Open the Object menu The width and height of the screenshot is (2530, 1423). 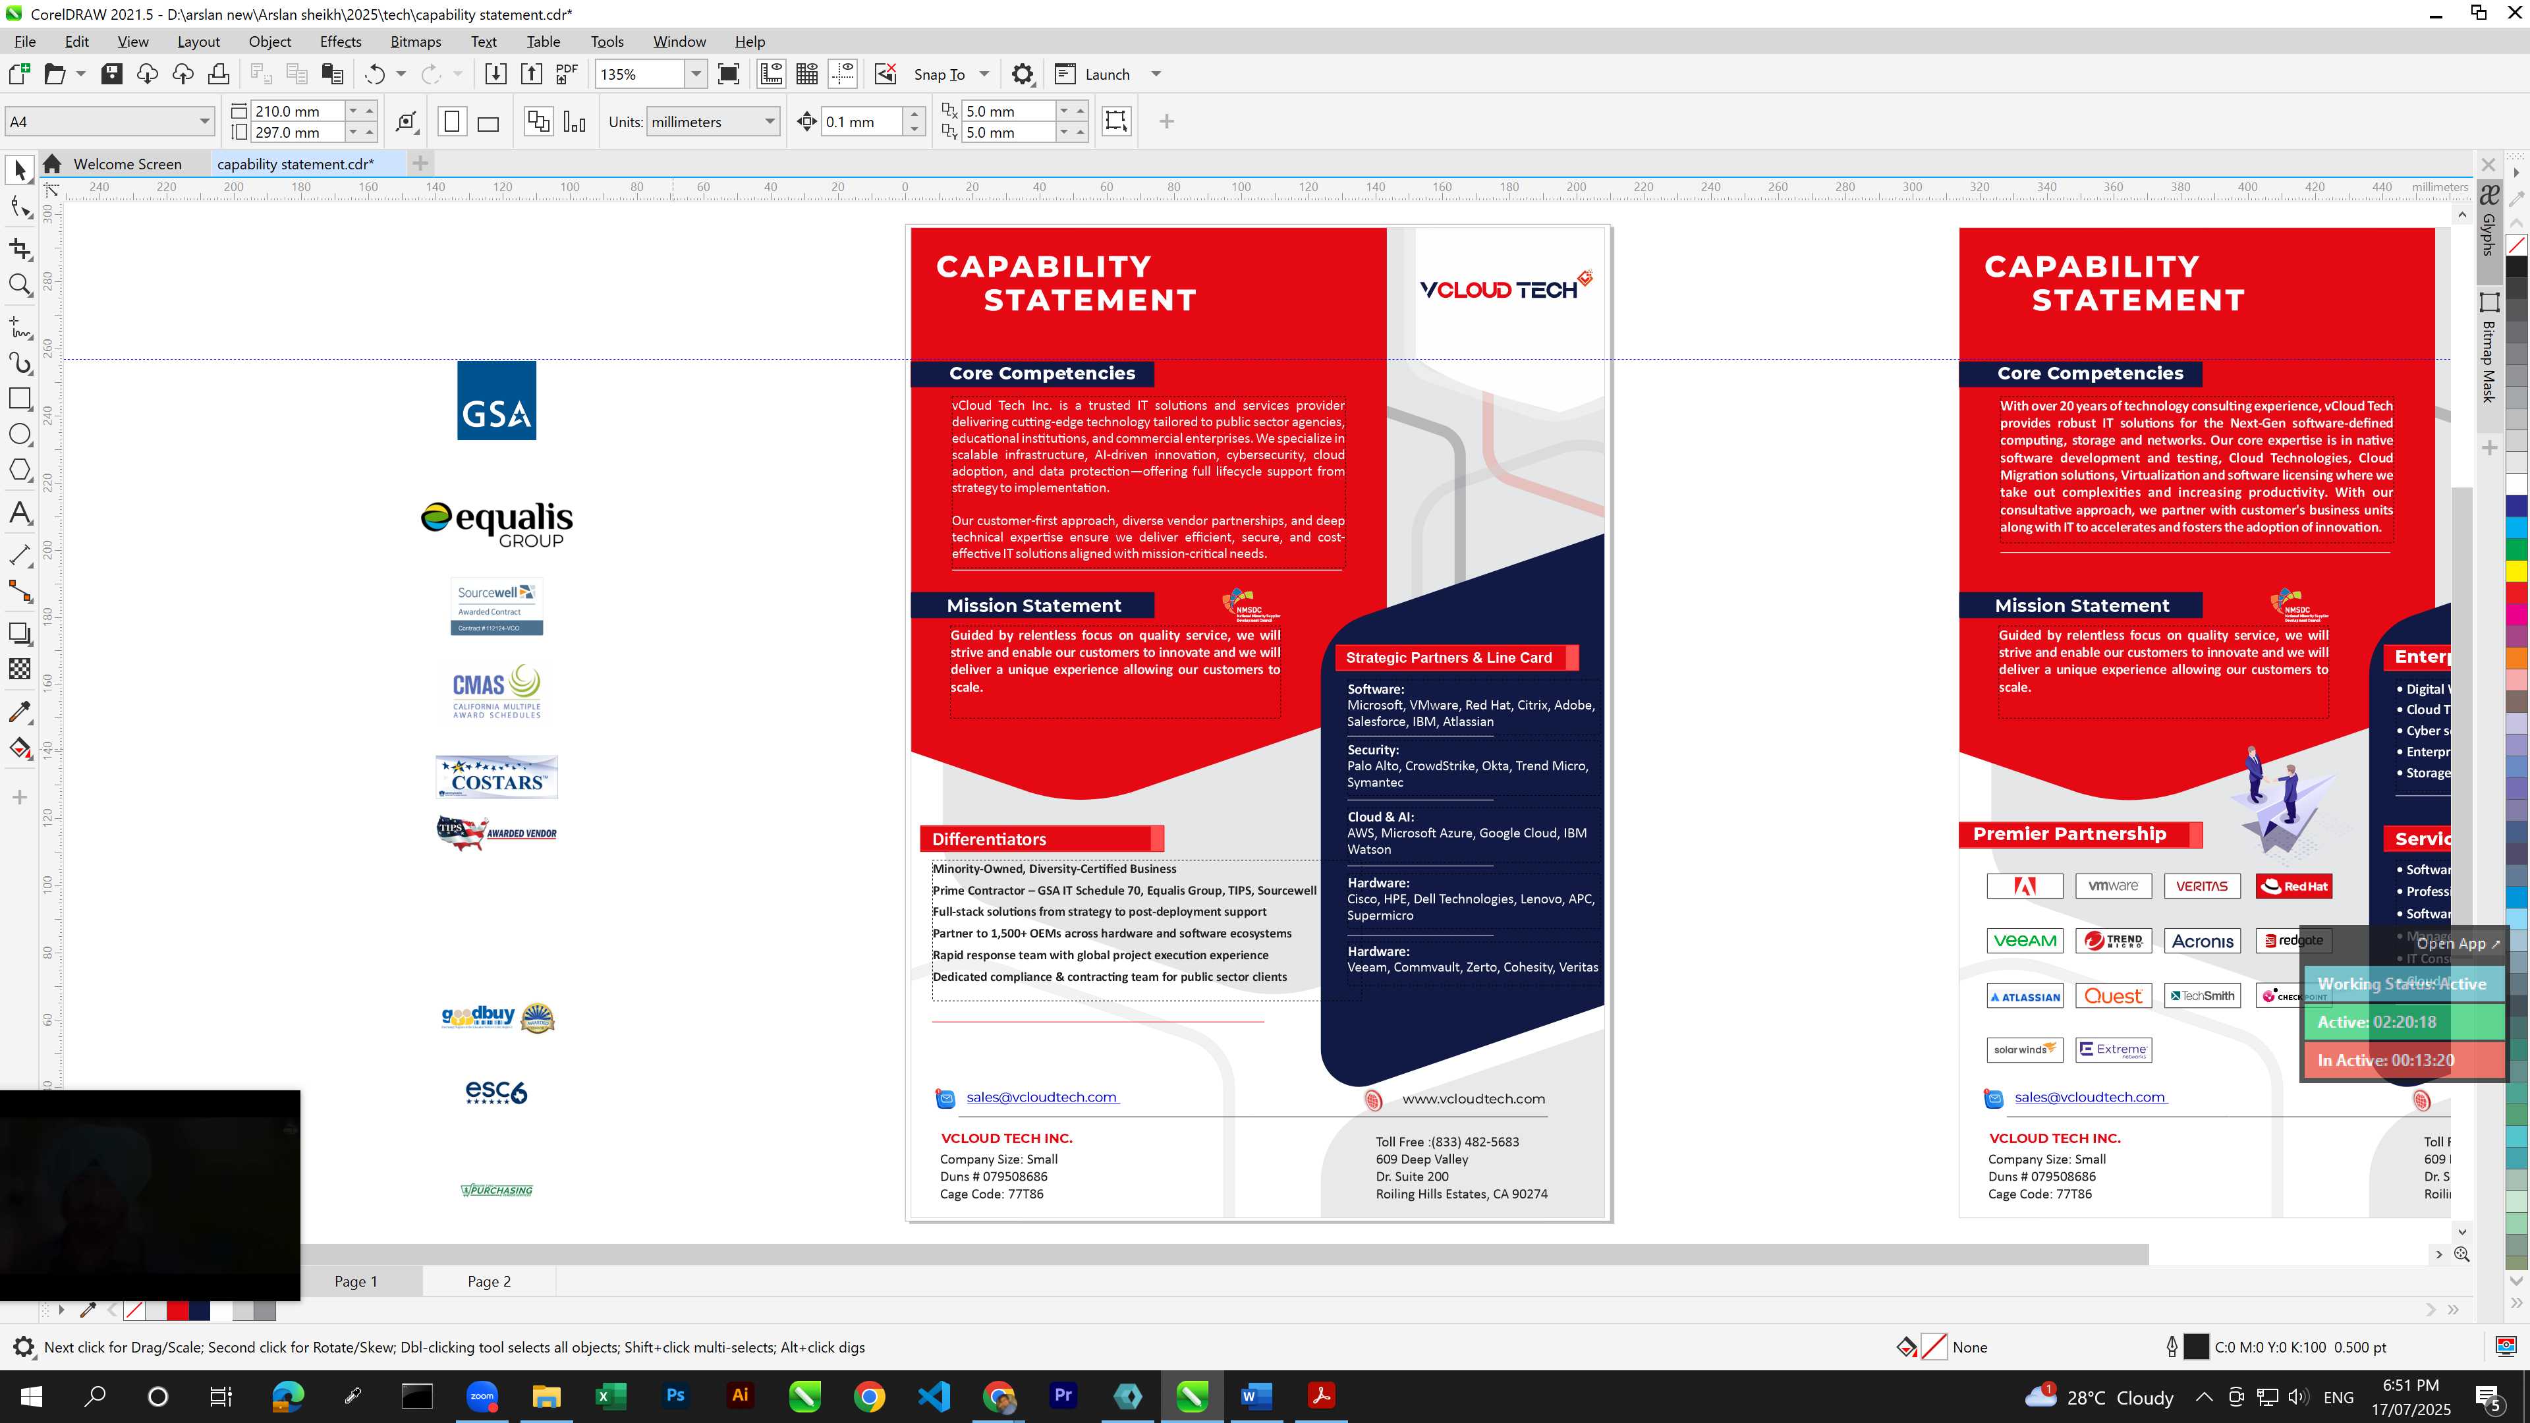269,42
